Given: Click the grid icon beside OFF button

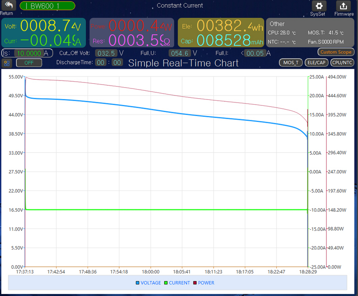Looking at the screenshot, I should tap(7, 63).
